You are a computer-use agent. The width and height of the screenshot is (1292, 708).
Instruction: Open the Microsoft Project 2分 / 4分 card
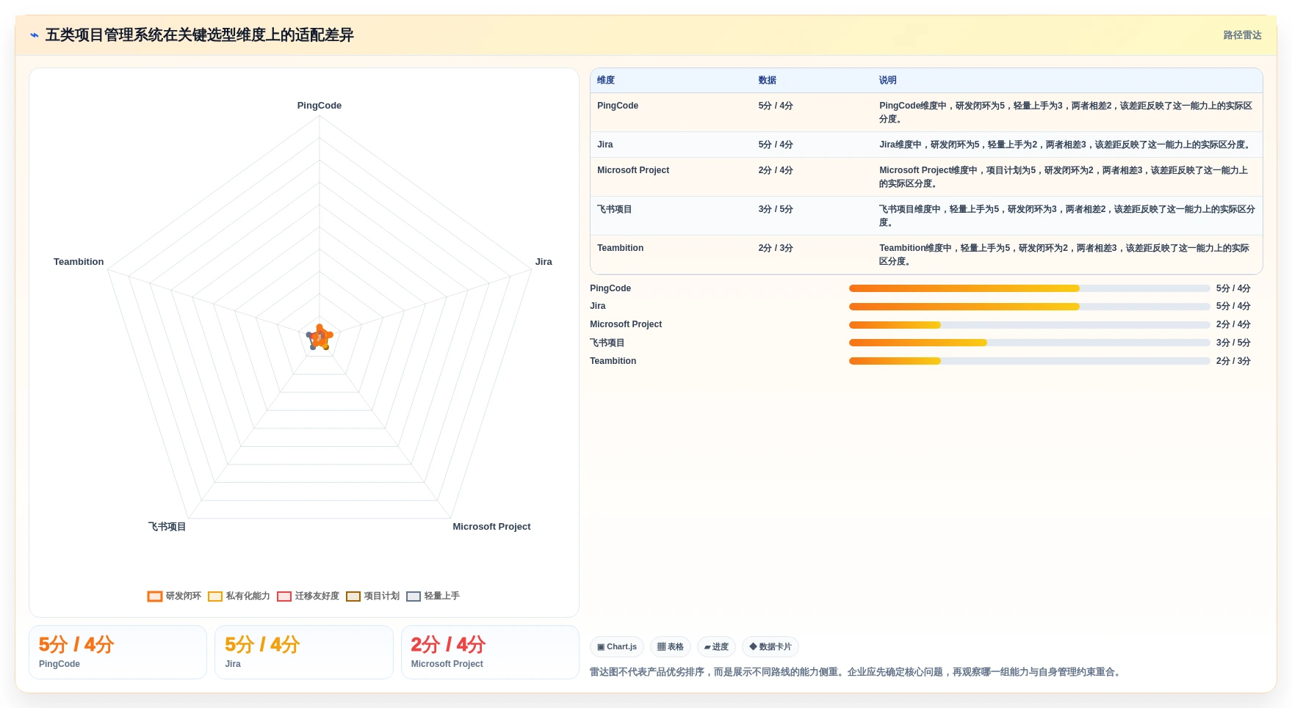490,652
